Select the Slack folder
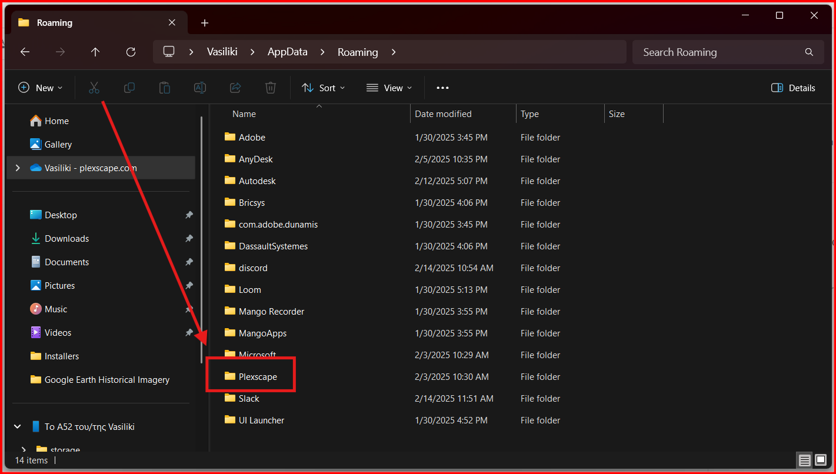This screenshot has width=836, height=474. point(242,398)
